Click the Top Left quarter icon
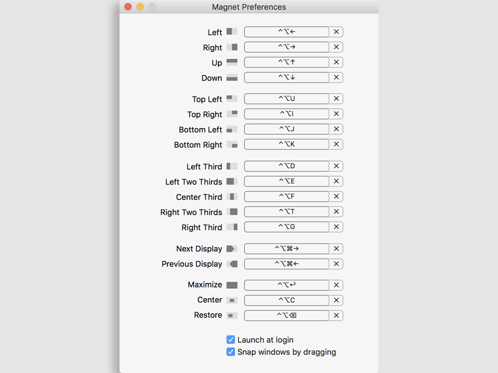Image resolution: width=498 pixels, height=373 pixels. click(232, 98)
